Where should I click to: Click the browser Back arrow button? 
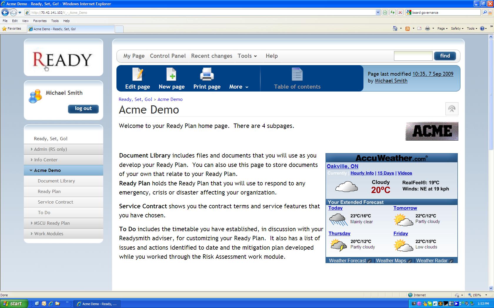click(x=5, y=12)
